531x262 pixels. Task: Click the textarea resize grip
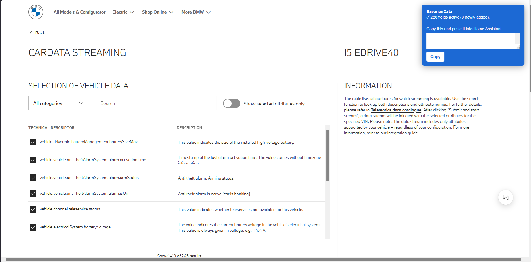tap(518, 47)
